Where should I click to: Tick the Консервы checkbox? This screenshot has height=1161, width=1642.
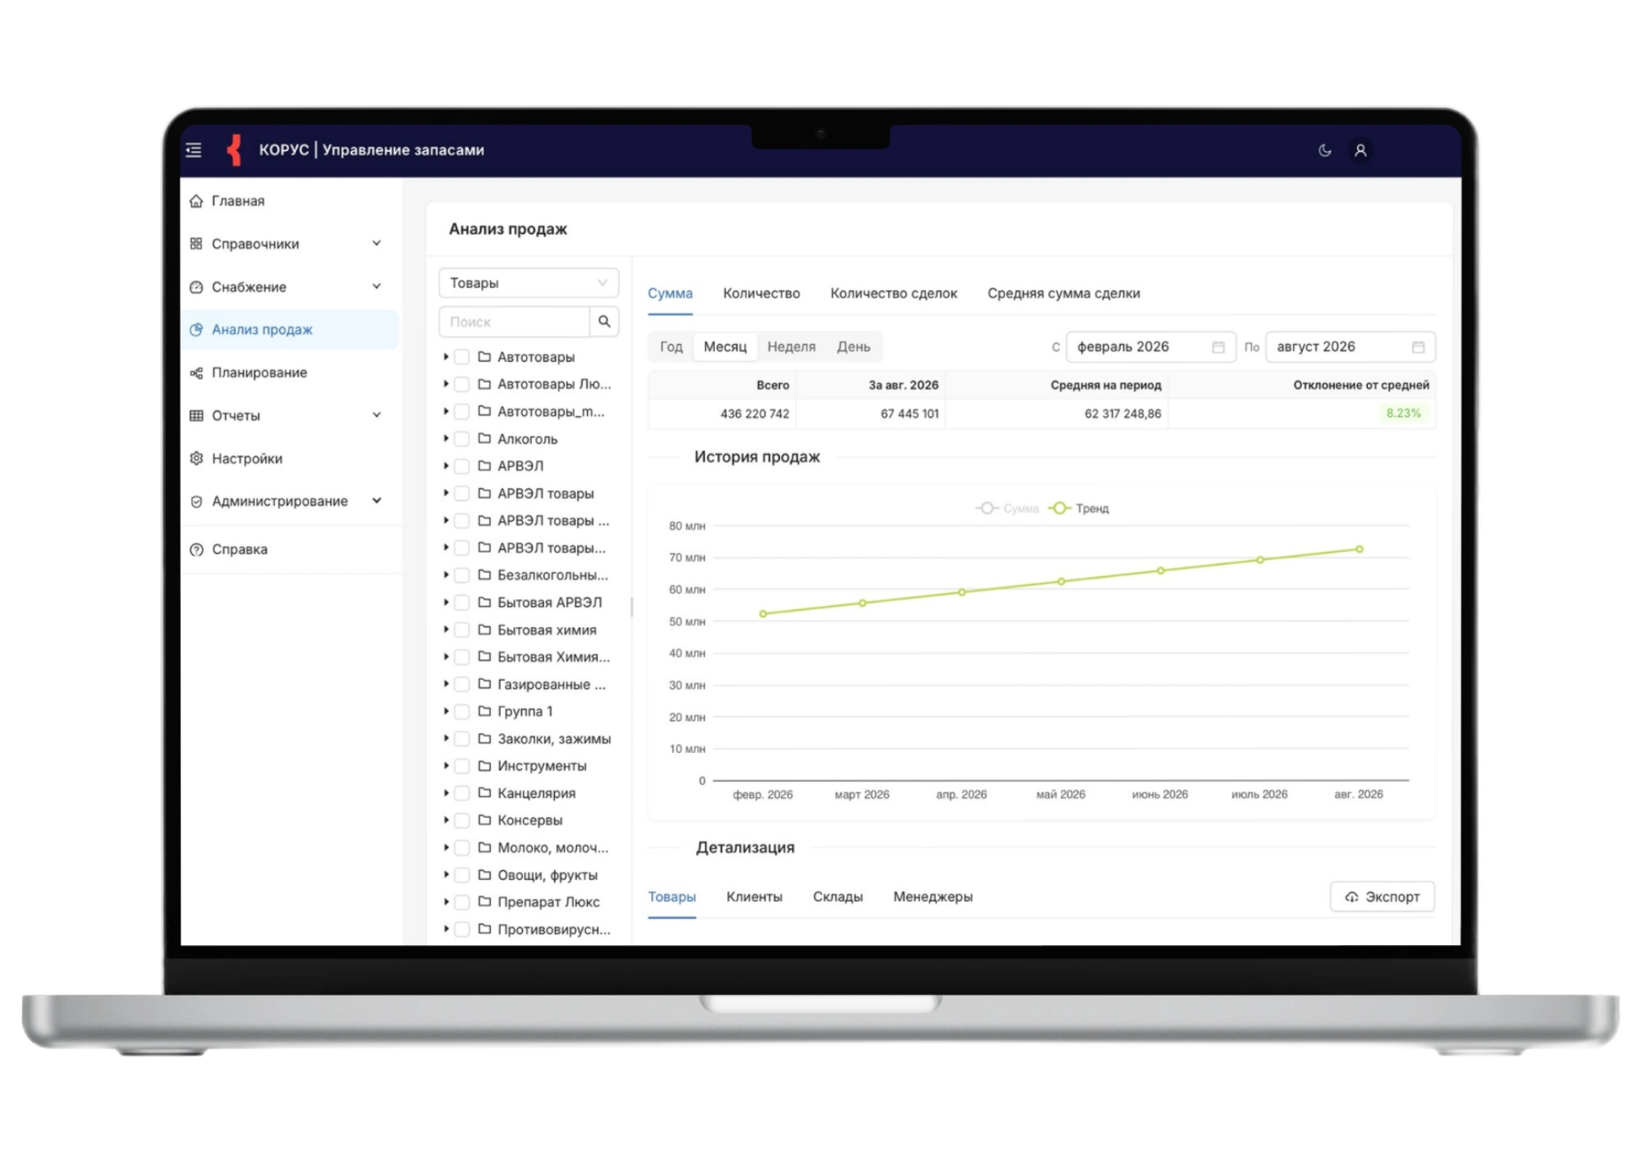click(462, 820)
